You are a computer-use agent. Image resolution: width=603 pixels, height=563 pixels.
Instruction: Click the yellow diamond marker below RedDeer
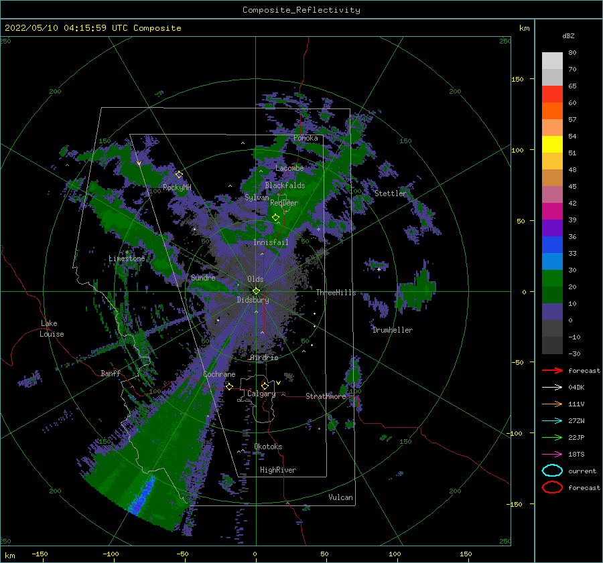[x=275, y=218]
